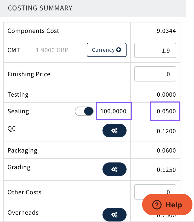Select the Testing cost value 0.0000
194x222 pixels.
(166, 95)
